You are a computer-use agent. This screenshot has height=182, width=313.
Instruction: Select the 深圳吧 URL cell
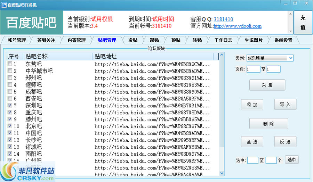[152, 106]
